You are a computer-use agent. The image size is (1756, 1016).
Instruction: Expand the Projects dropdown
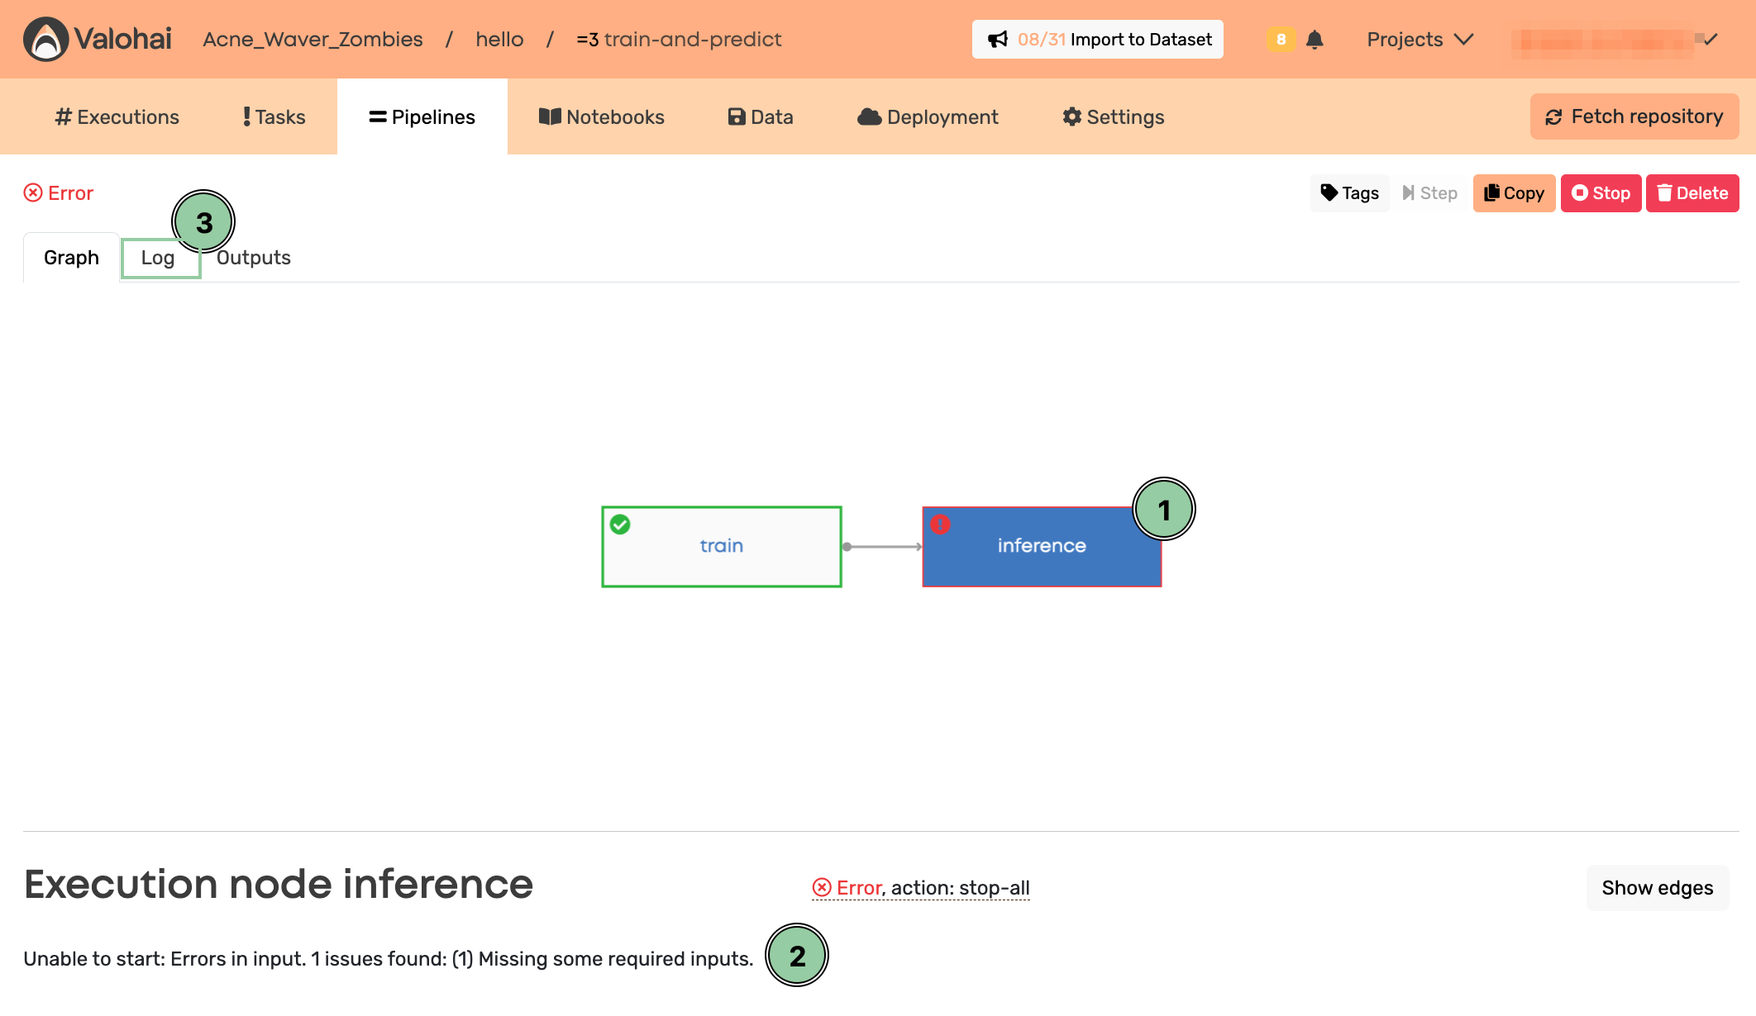click(1420, 39)
